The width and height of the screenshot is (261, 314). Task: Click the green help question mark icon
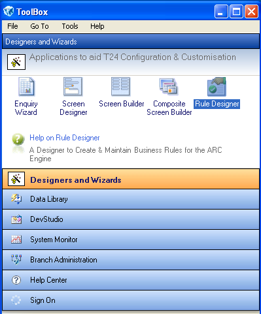(18, 139)
